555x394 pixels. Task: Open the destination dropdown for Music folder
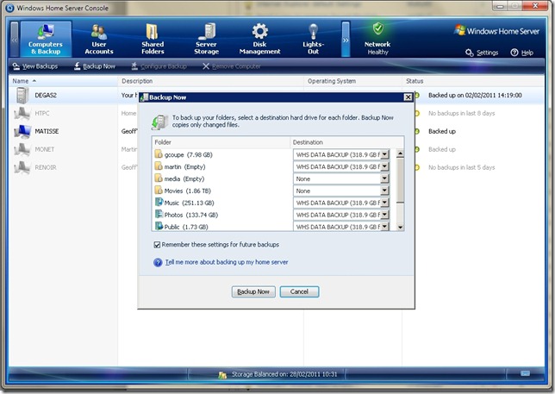tap(384, 203)
